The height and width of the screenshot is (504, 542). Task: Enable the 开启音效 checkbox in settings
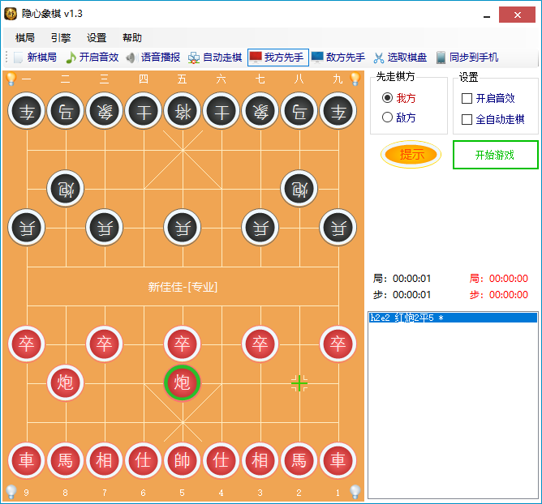pos(467,98)
